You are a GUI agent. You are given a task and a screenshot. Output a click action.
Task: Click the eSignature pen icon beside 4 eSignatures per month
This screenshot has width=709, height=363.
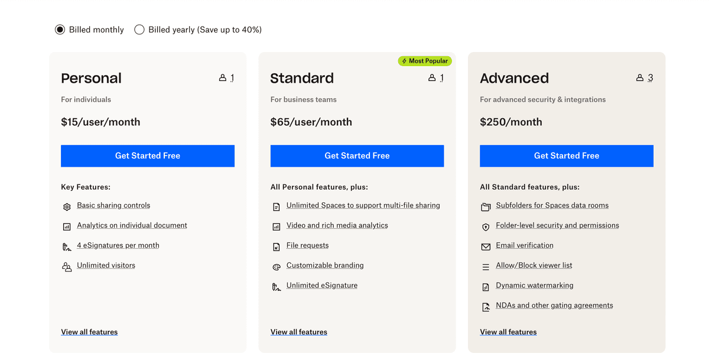point(66,247)
